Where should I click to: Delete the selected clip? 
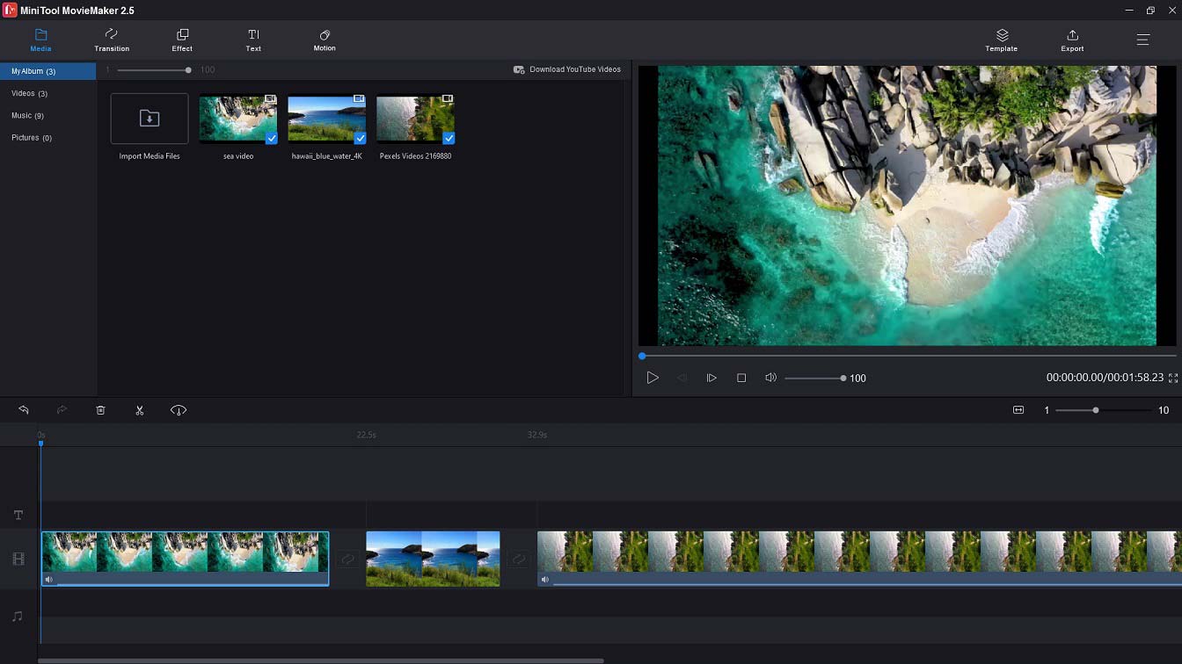(100, 410)
